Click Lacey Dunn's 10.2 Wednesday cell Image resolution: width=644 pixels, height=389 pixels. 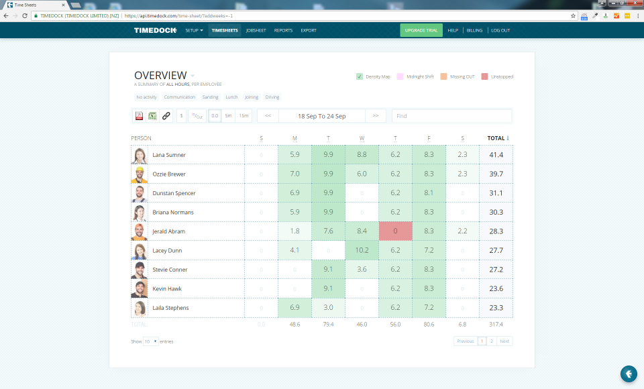[362, 250]
